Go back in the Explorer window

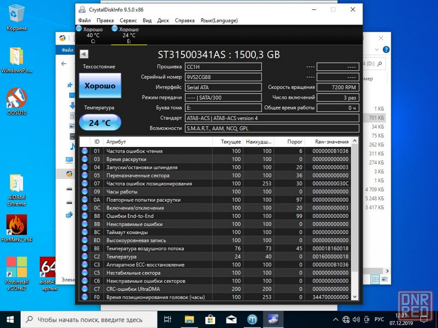click(64, 63)
